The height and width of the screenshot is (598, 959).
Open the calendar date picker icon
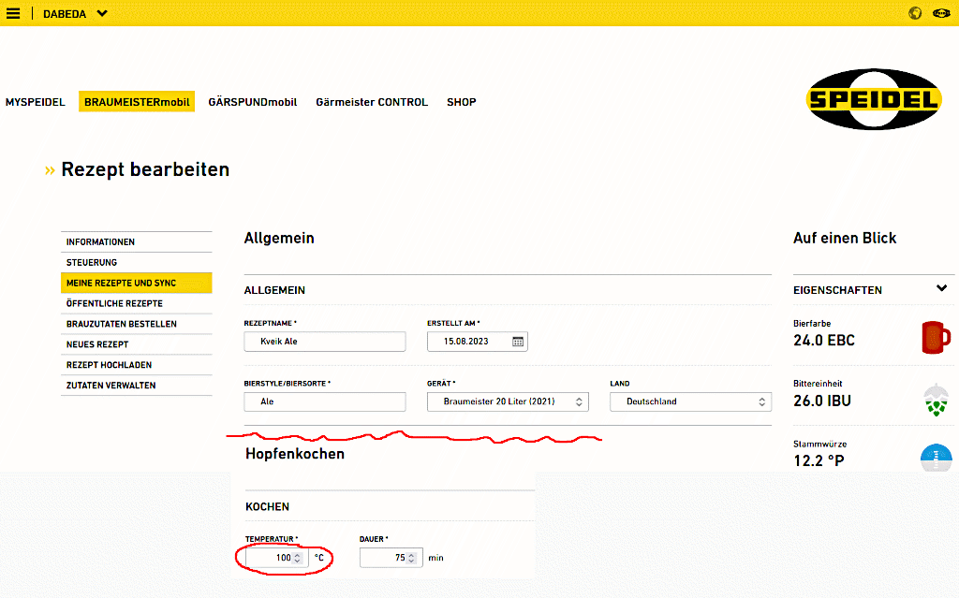point(518,342)
